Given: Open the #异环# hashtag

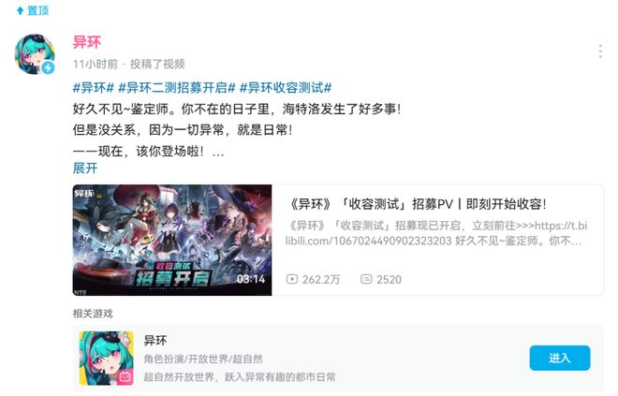Looking at the screenshot, I should coord(94,87).
